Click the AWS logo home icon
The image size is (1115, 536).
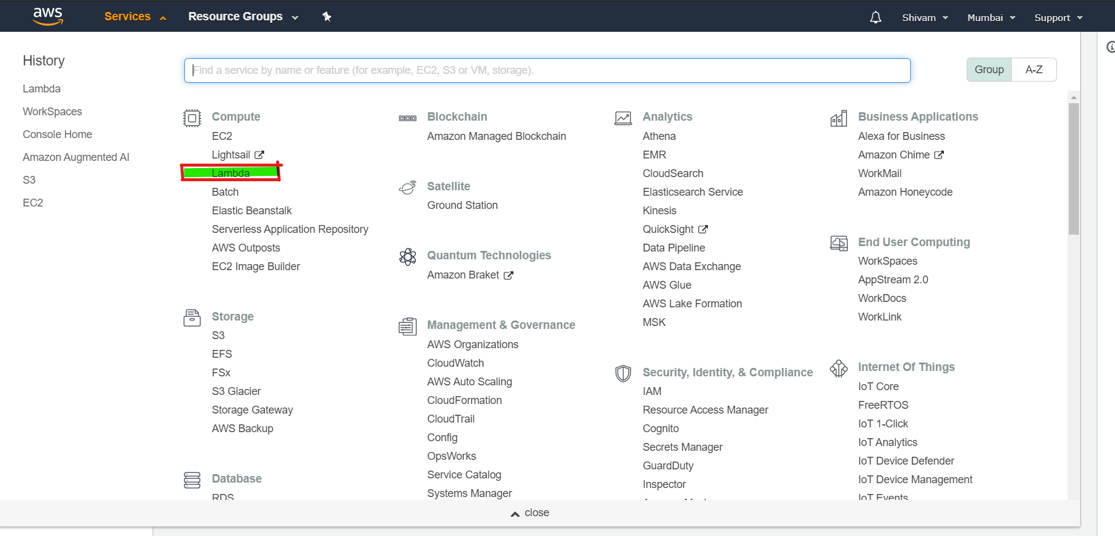point(48,16)
